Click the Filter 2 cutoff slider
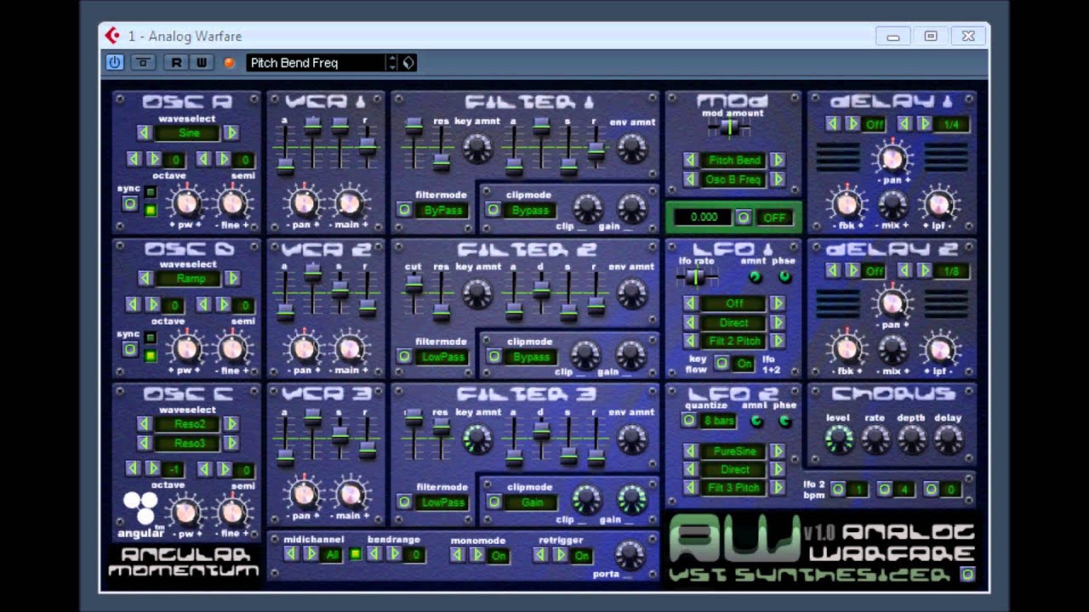Screen dimensions: 1089x612 coord(413,283)
